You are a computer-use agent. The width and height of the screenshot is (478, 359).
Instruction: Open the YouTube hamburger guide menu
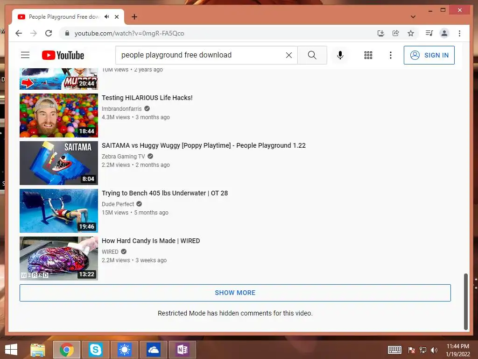tap(25, 55)
